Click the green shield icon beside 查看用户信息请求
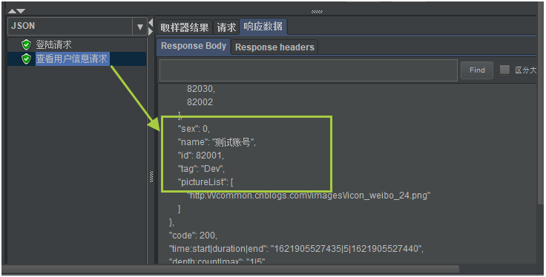546x277 pixels. point(27,59)
